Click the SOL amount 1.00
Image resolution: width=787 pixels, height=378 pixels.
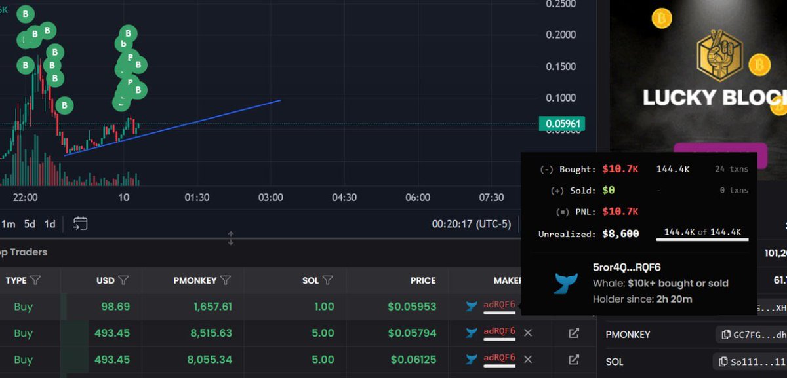[323, 307]
